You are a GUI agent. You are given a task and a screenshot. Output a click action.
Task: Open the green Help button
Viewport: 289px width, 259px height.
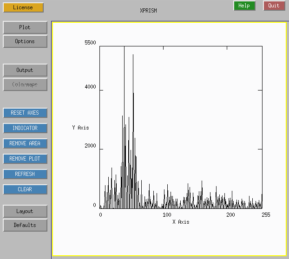click(x=244, y=6)
